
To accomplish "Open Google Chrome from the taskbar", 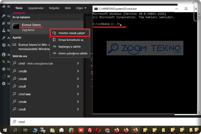I will point(107,130).
